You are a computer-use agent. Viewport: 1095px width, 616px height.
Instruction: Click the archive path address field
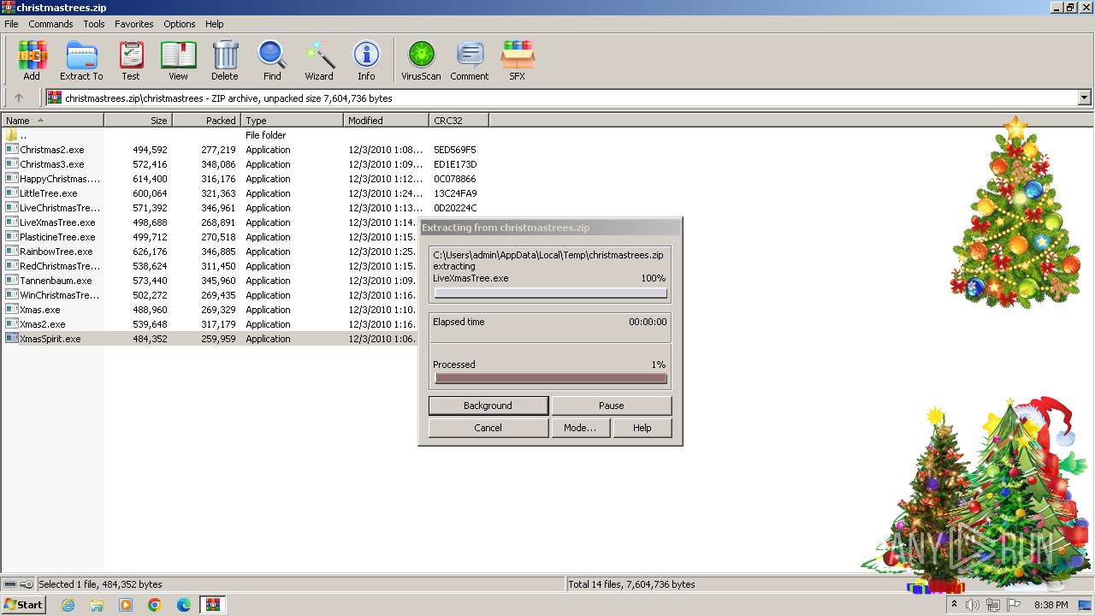pos(562,98)
